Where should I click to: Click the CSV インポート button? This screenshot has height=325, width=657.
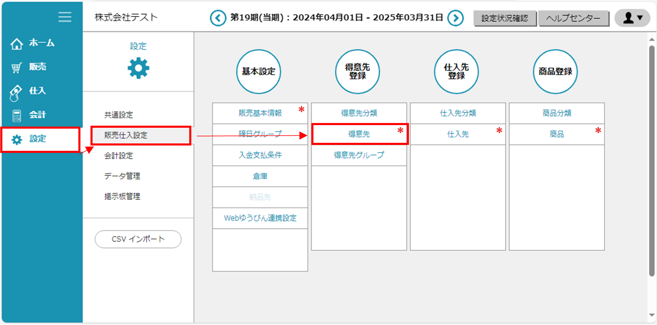pyautogui.click(x=138, y=239)
